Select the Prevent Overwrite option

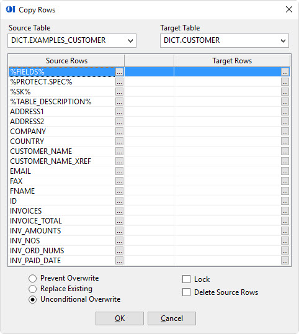[x=32, y=278]
